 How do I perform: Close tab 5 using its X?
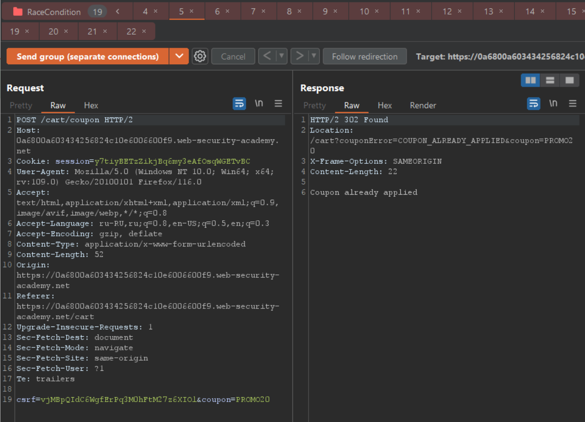click(192, 11)
